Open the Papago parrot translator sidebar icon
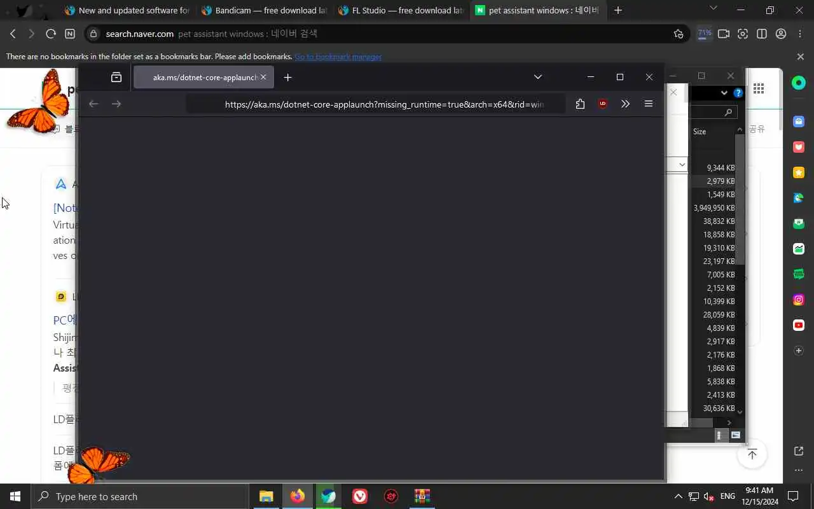Image resolution: width=814 pixels, height=509 pixels. point(799,198)
